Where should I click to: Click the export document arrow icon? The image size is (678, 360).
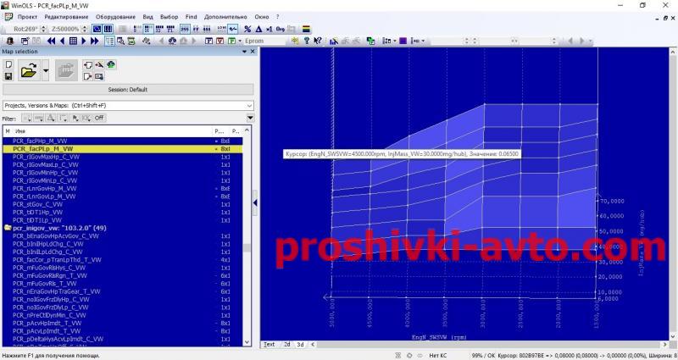88,76
